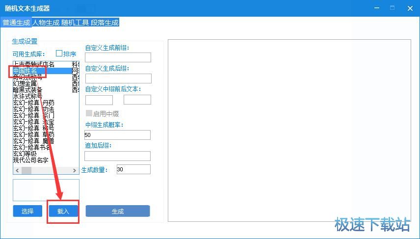Select 玄幻-修真_草药 list entry
The width and height of the screenshot is (420, 239).
coord(34,134)
